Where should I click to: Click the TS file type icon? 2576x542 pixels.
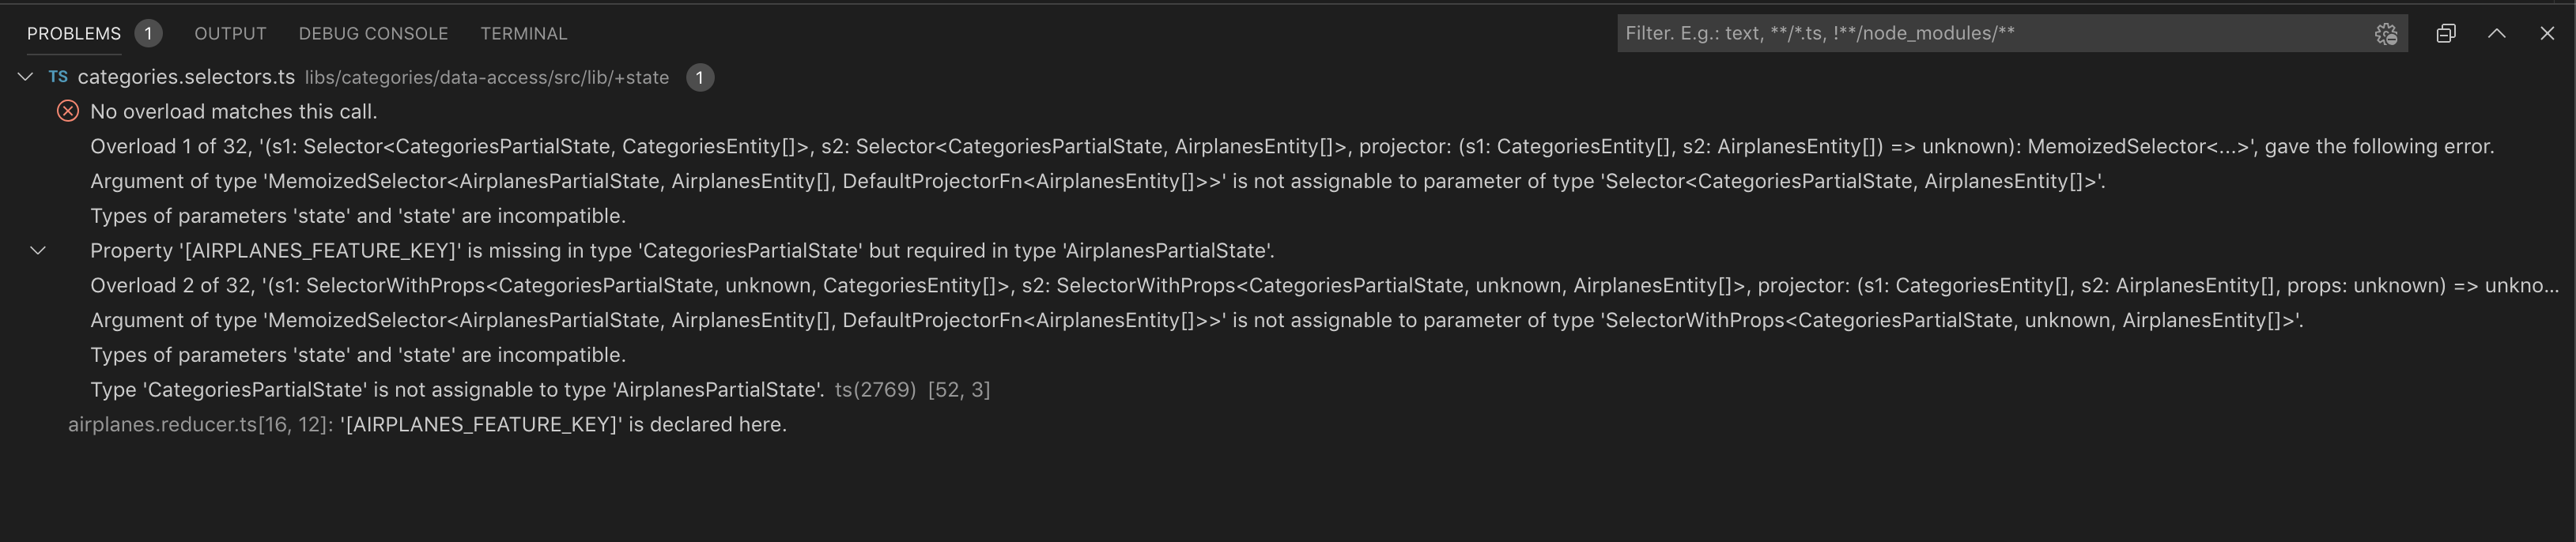tap(58, 77)
